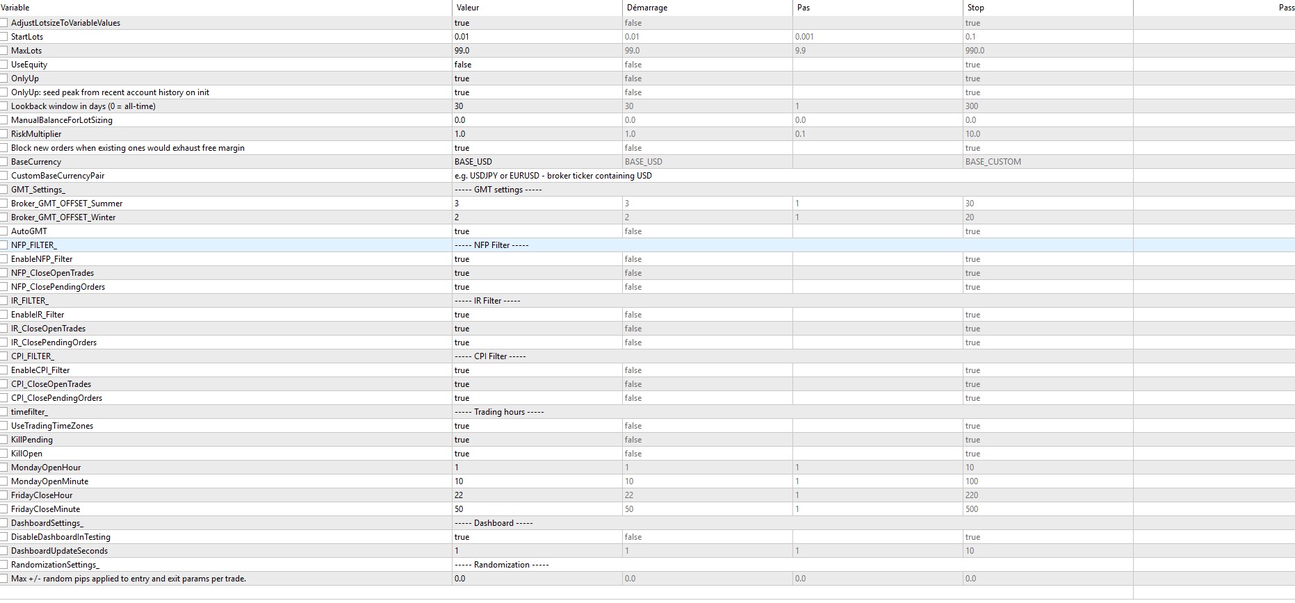The image size is (1295, 603).
Task: Select the Démarrage column header
Action: point(708,8)
